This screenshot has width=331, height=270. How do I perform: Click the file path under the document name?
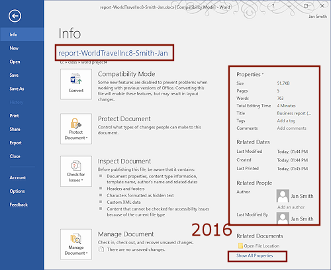point(83,62)
